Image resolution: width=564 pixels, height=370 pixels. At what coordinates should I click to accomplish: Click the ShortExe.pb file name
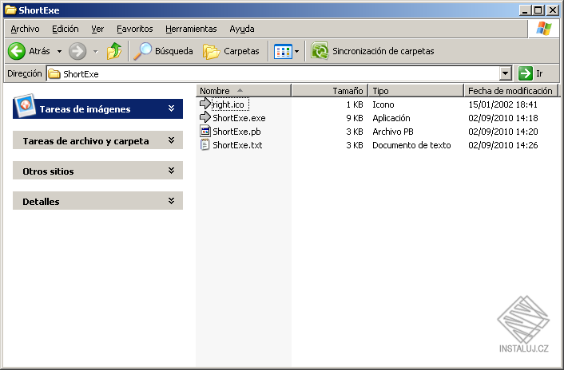pyautogui.click(x=236, y=132)
